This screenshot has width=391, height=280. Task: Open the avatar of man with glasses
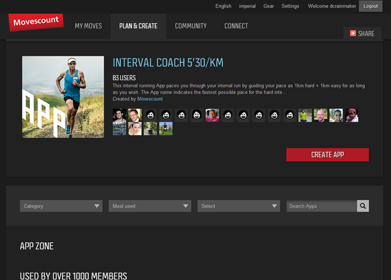135,115
